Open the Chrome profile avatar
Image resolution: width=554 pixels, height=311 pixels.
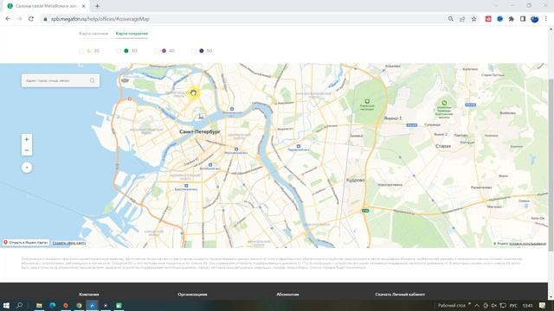535,19
